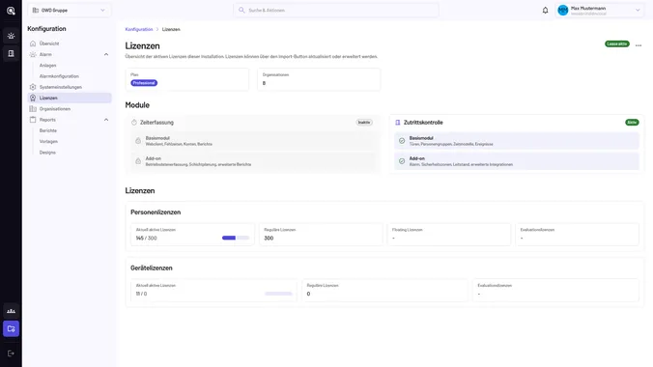653x367 pixels.
Task: Click the app logo at top left
Action: 11,11
